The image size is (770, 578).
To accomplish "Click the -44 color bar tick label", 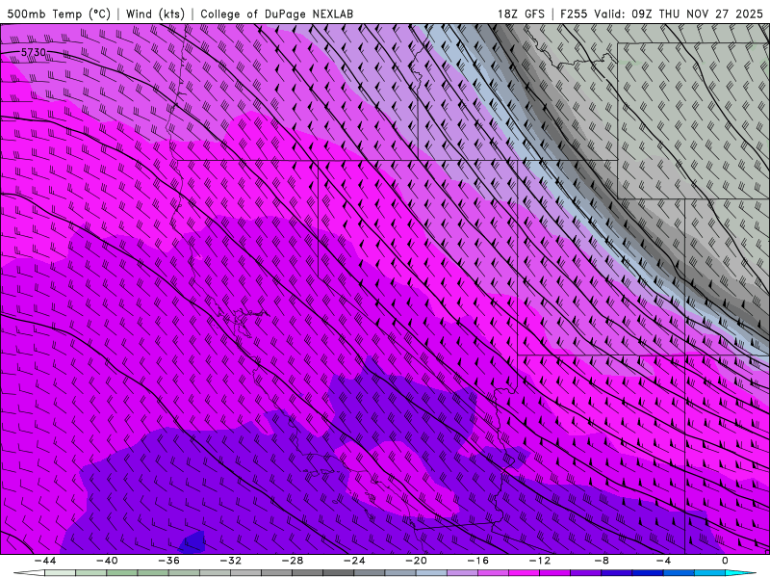I will click(44, 561).
